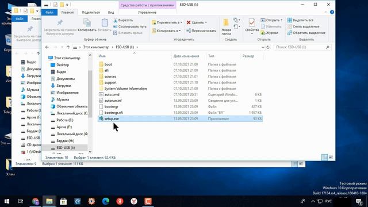Switch to the Поделиться ribbon tab
The width and height of the screenshot is (368, 207).
(x=91, y=12)
